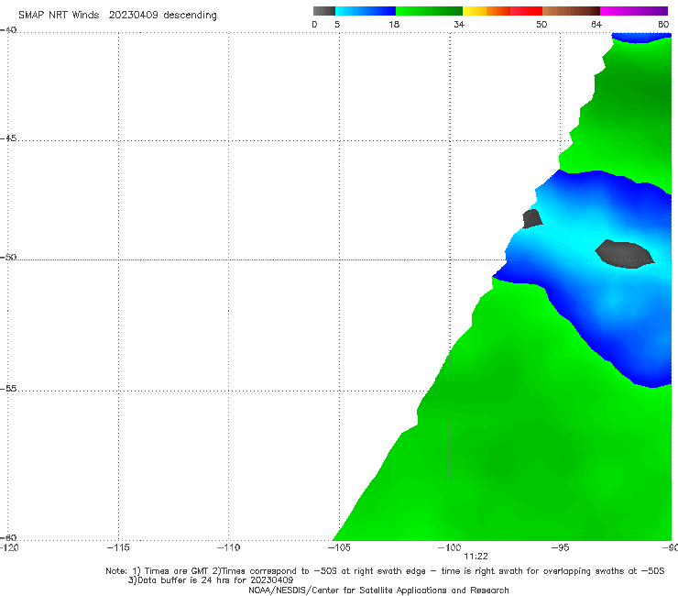678x596 pixels.
Task: Click the latitude label '-45'
Action: coord(8,138)
